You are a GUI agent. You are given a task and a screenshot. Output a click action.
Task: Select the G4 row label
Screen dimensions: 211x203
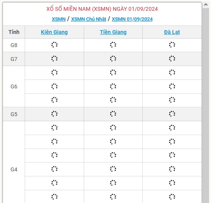pyautogui.click(x=14, y=169)
